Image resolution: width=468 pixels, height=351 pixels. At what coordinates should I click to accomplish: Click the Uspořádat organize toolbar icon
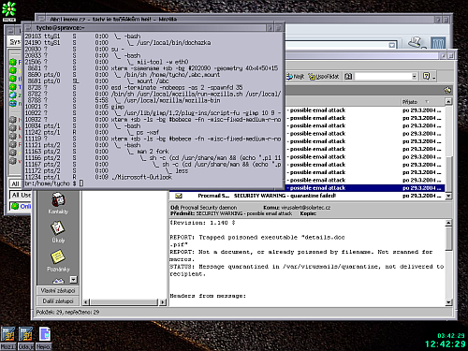tap(324, 77)
